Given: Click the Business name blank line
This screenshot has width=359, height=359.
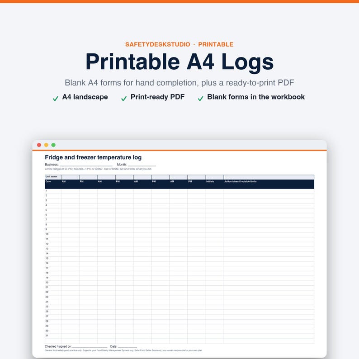Looking at the screenshot, I should click(86, 165).
